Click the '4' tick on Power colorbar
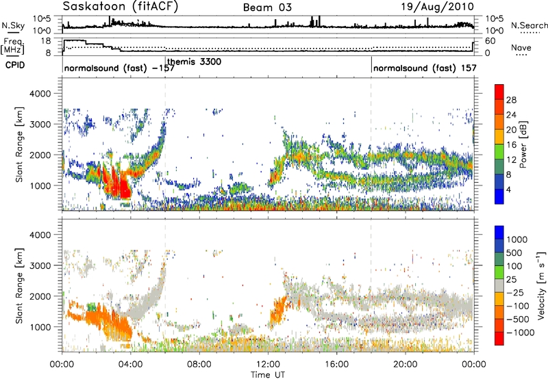 point(509,189)
